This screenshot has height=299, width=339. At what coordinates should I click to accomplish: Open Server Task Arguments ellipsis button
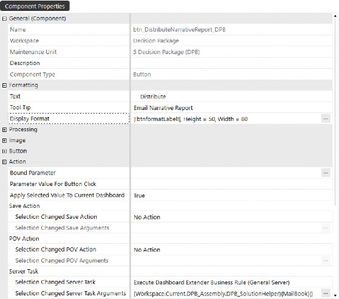(326, 294)
